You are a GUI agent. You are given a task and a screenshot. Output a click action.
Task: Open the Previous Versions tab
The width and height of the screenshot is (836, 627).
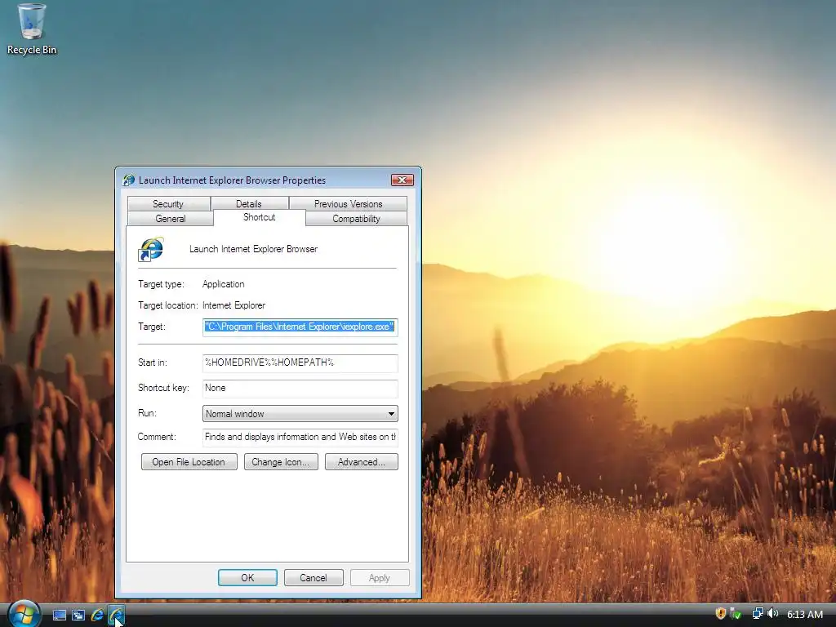click(x=348, y=203)
